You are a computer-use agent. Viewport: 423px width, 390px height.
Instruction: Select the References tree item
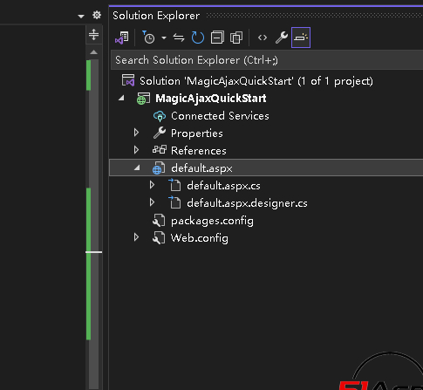tap(199, 151)
